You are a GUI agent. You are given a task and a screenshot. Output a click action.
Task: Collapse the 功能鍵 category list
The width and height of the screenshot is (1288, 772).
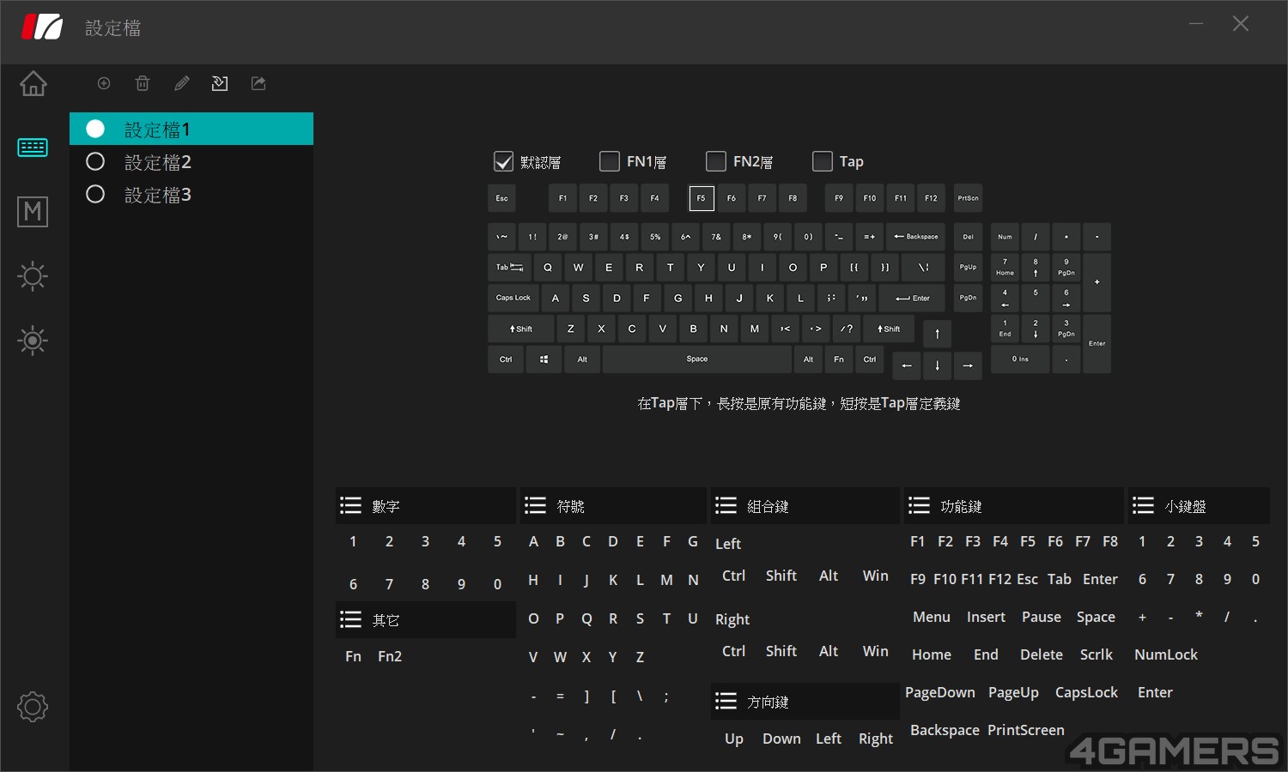[x=919, y=506]
